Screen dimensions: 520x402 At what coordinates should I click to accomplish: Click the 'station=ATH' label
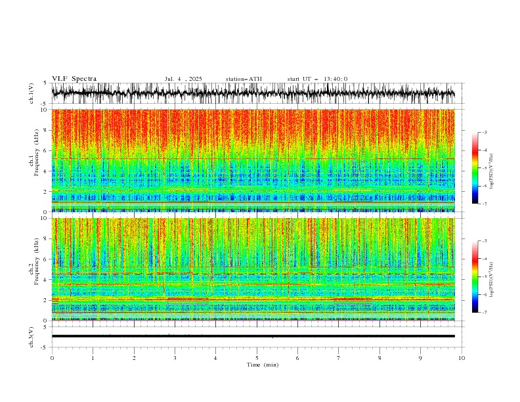(244, 79)
